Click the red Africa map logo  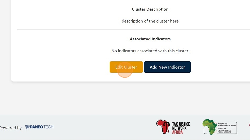tap(163, 126)
